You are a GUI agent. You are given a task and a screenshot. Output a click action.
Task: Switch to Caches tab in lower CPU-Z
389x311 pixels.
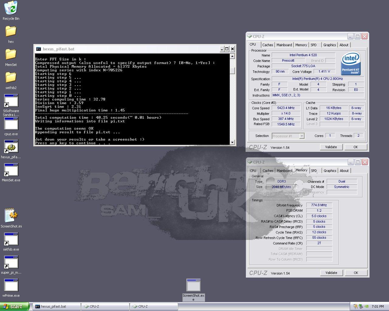point(268,171)
